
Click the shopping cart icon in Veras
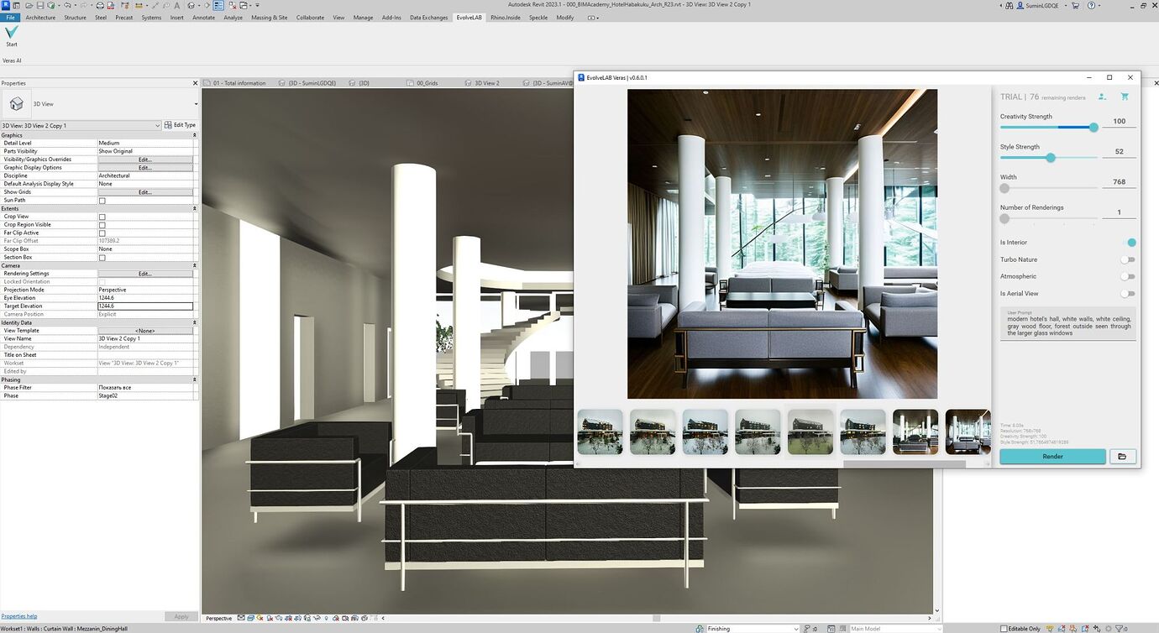pyautogui.click(x=1125, y=97)
